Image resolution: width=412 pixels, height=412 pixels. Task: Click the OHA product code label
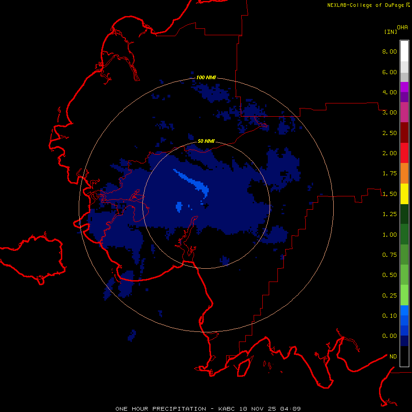[402, 27]
